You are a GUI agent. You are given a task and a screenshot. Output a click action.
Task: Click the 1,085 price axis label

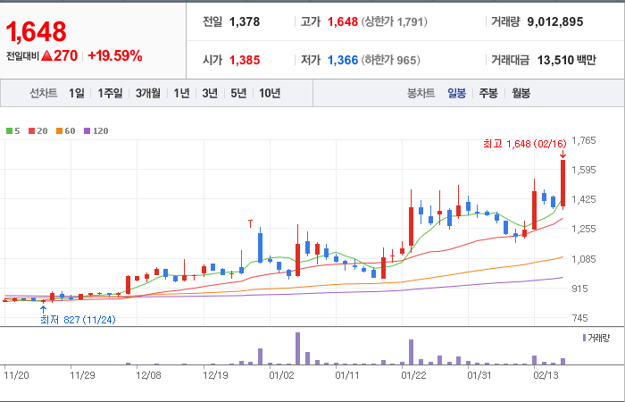(x=584, y=259)
